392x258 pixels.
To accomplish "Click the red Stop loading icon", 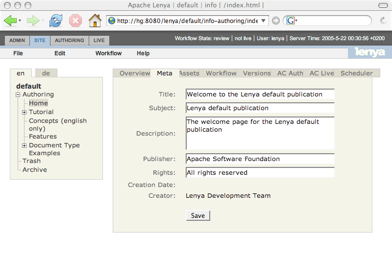I will click(x=75, y=21).
